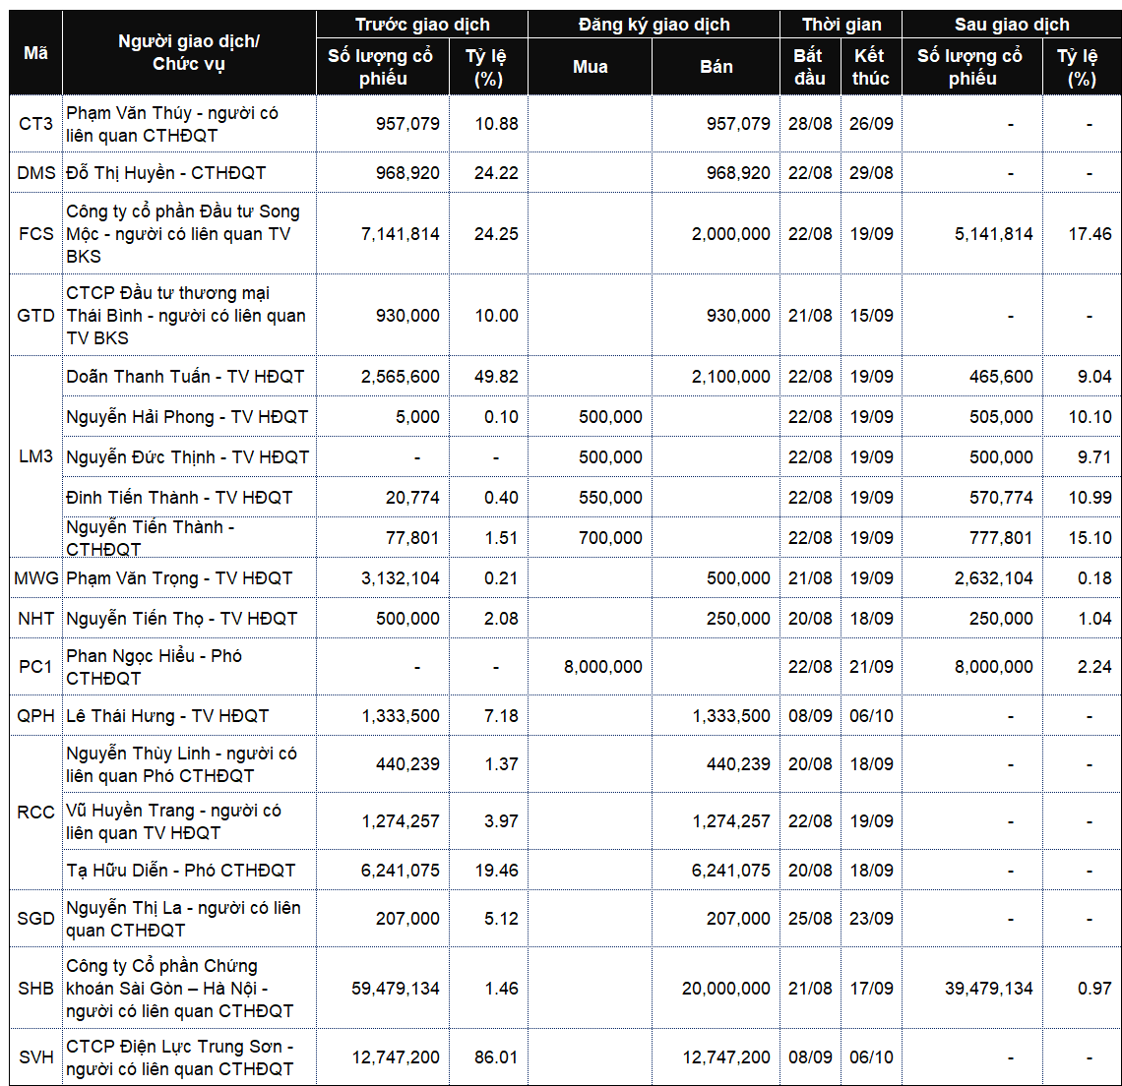
Task: Select the 'Người giao dịch/ Chức vụ' header
Action: tap(189, 53)
